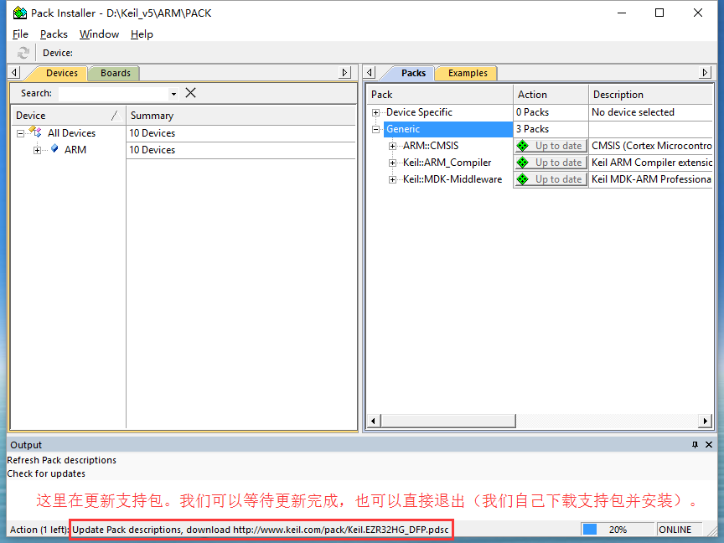Switch to the Packs tab
Image resolution: width=724 pixels, height=543 pixels.
point(413,73)
